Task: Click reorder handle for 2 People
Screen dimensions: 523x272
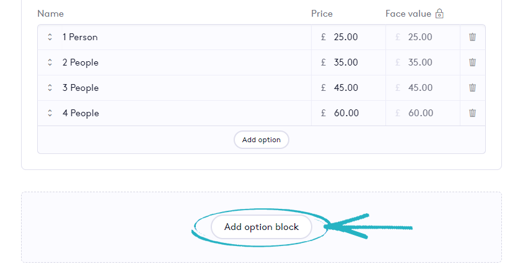Action: point(50,62)
